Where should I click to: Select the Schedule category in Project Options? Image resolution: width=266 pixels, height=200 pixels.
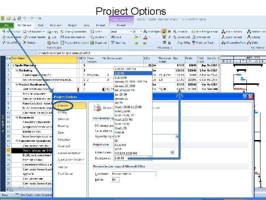64,119
